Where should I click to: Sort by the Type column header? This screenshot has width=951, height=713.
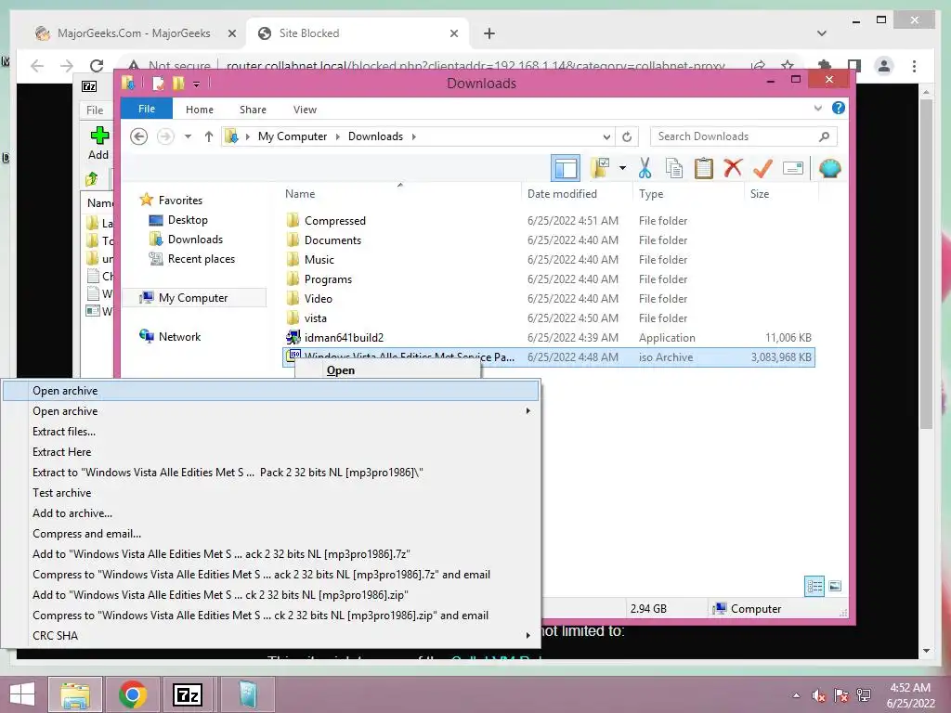point(651,194)
